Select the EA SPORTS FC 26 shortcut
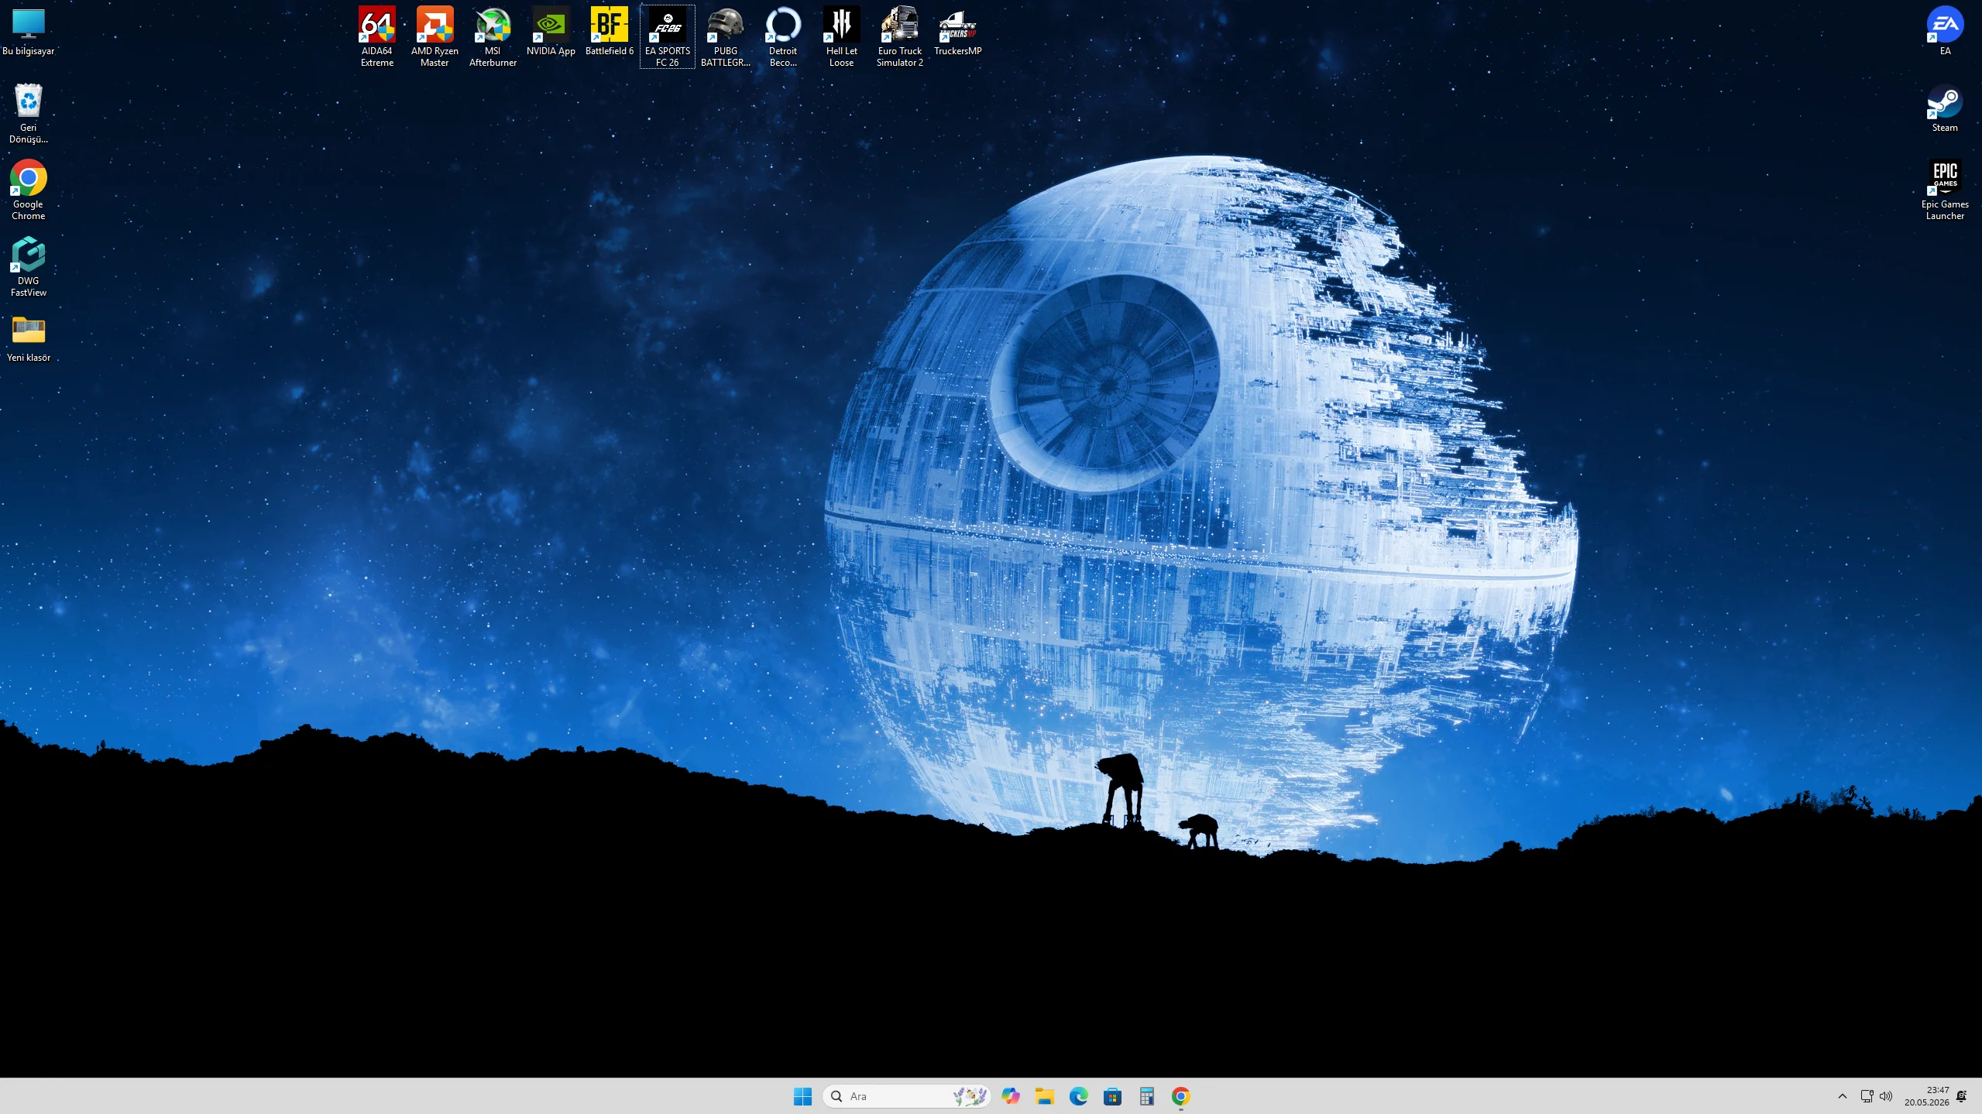Viewport: 1982px width, 1114px height. click(668, 36)
